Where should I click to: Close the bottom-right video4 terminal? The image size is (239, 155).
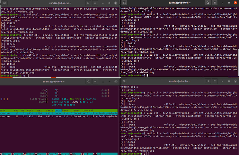(235, 81)
